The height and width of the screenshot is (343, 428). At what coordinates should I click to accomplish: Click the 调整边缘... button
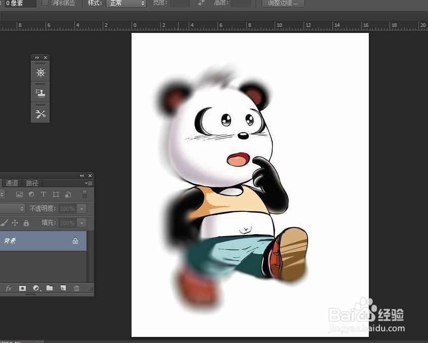coord(283,3)
